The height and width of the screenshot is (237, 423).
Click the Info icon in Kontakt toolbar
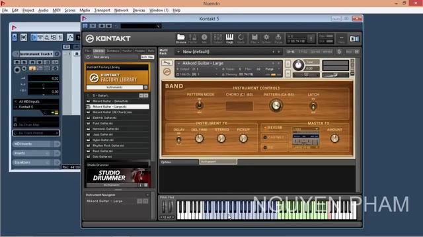coord(204,38)
